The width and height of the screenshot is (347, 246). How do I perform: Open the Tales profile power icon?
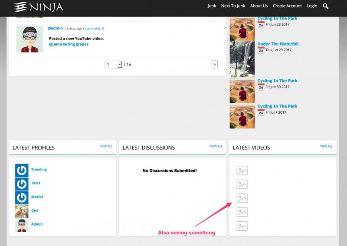coord(22,184)
